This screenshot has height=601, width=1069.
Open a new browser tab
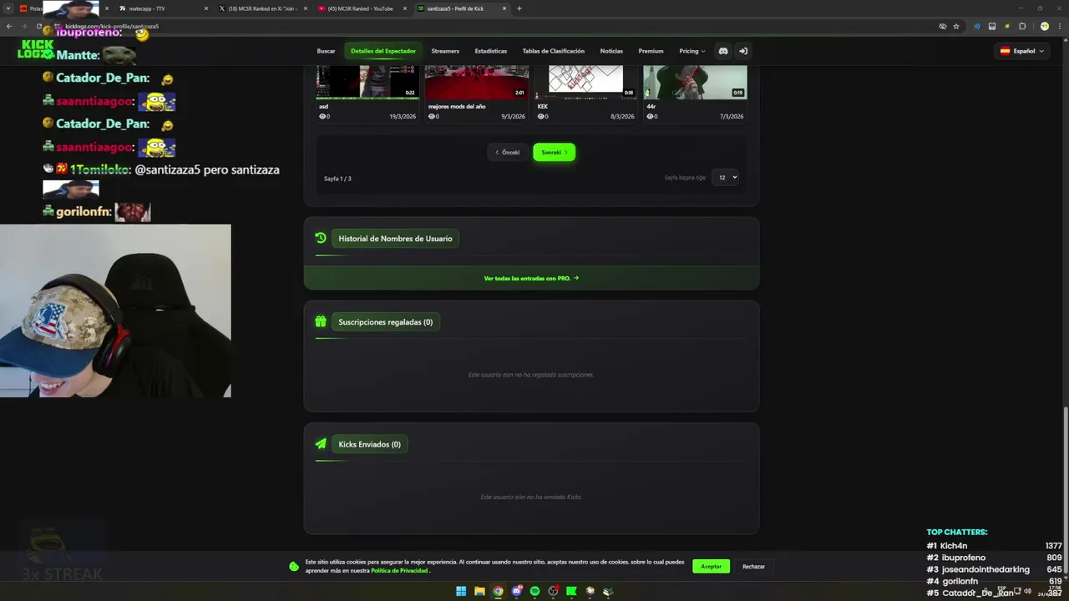519,8
